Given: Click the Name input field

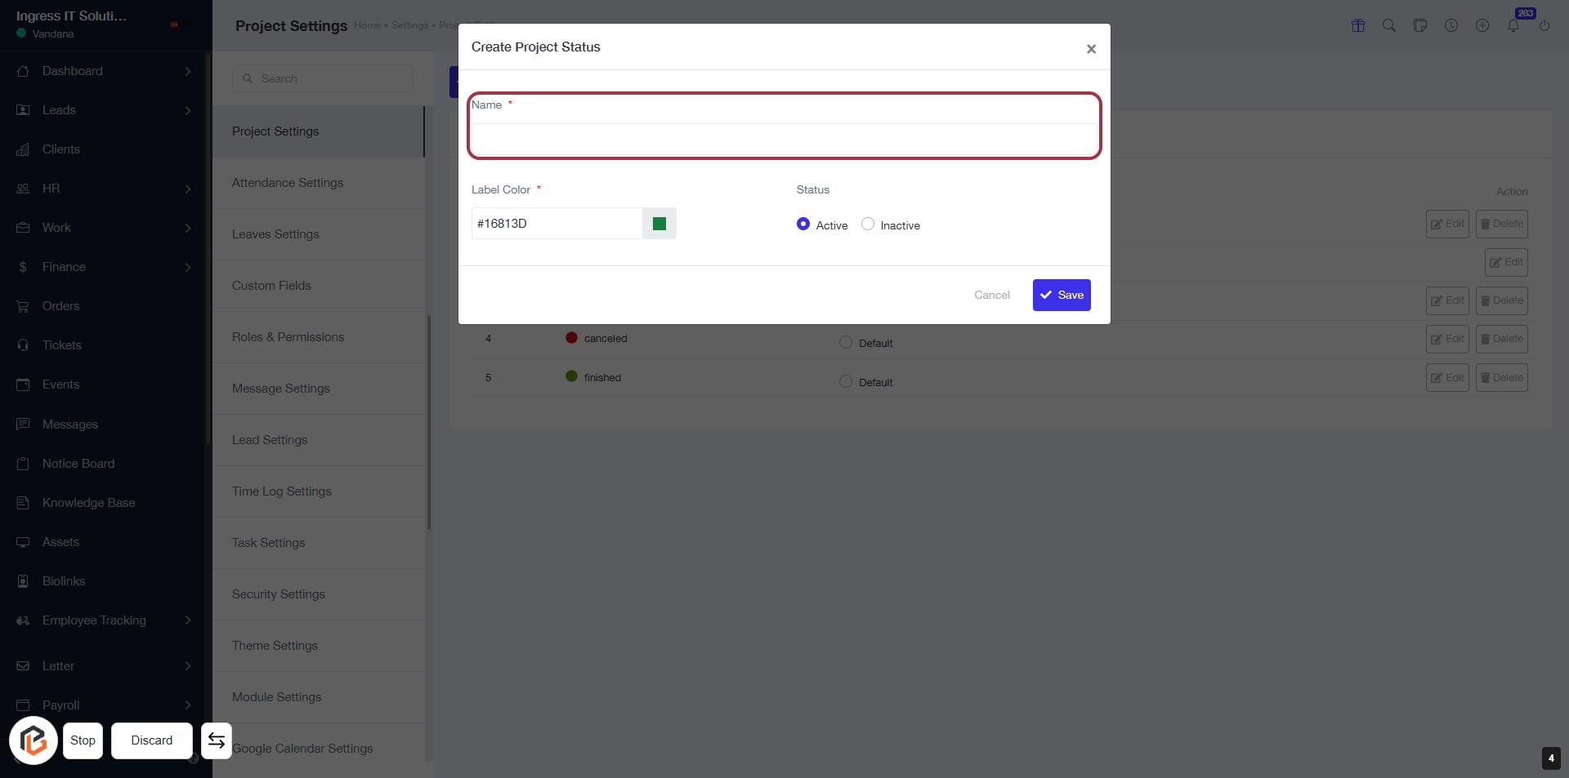Looking at the screenshot, I should (784, 140).
